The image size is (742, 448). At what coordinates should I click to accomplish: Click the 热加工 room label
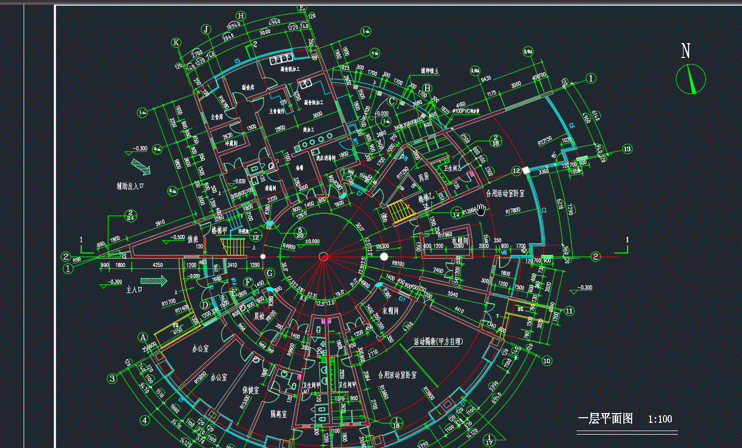coord(308,130)
